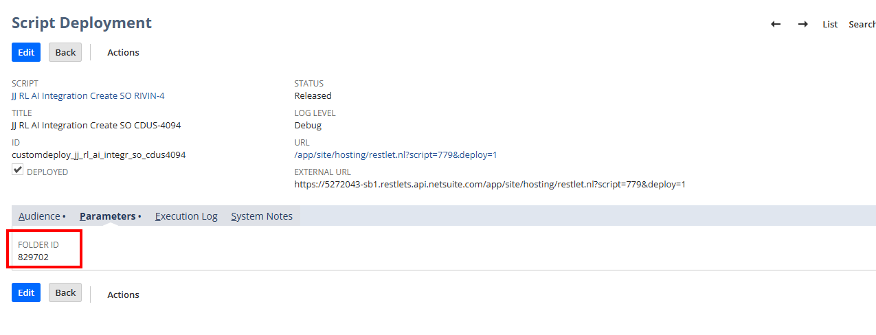View the System Notes tab
This screenshot has height=335, width=876.
[x=262, y=216]
